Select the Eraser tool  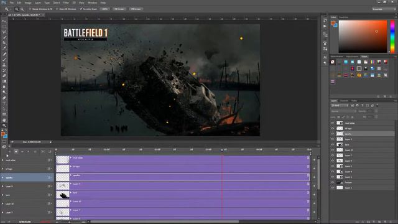[4, 76]
